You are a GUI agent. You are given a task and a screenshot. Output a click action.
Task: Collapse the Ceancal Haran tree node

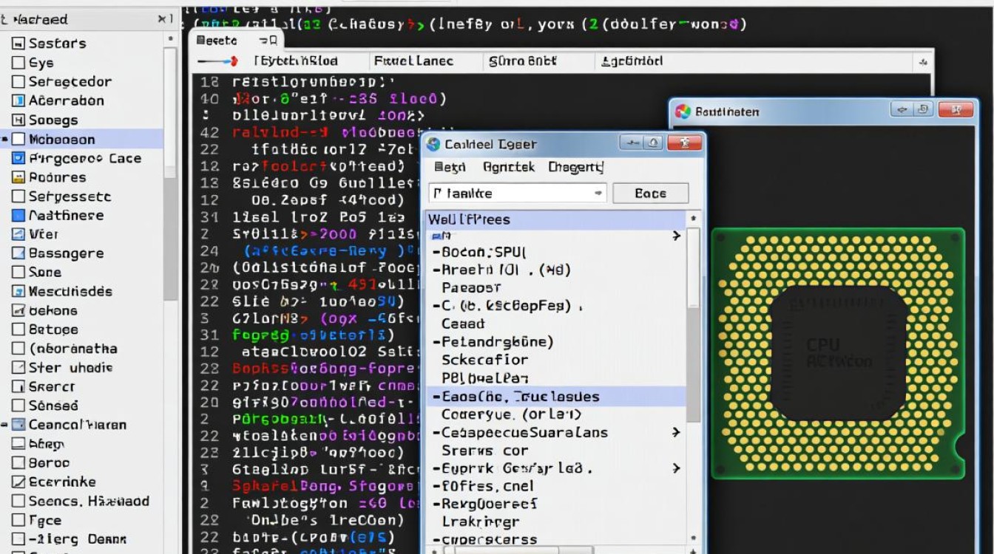(5, 425)
